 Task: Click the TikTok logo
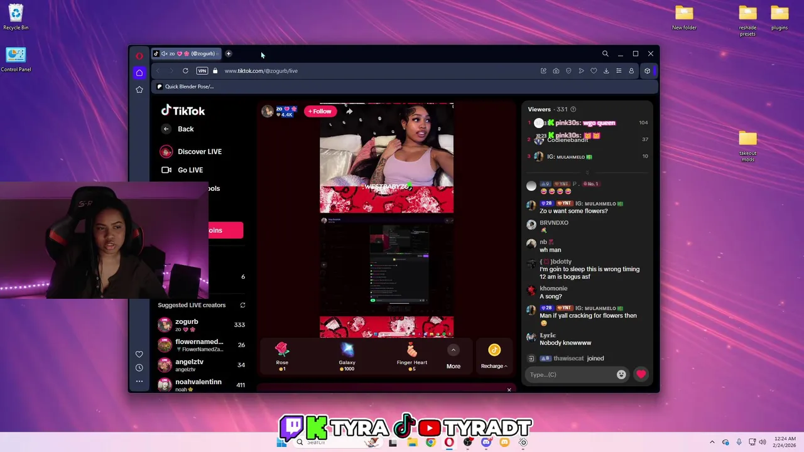pos(183,110)
